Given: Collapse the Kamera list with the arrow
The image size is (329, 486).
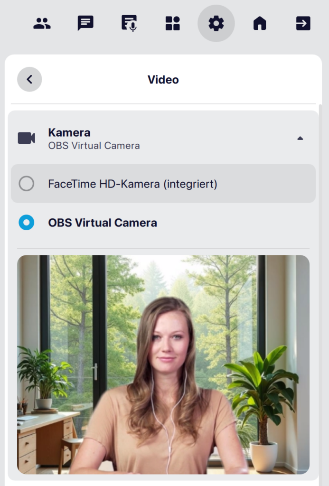Looking at the screenshot, I should point(300,138).
